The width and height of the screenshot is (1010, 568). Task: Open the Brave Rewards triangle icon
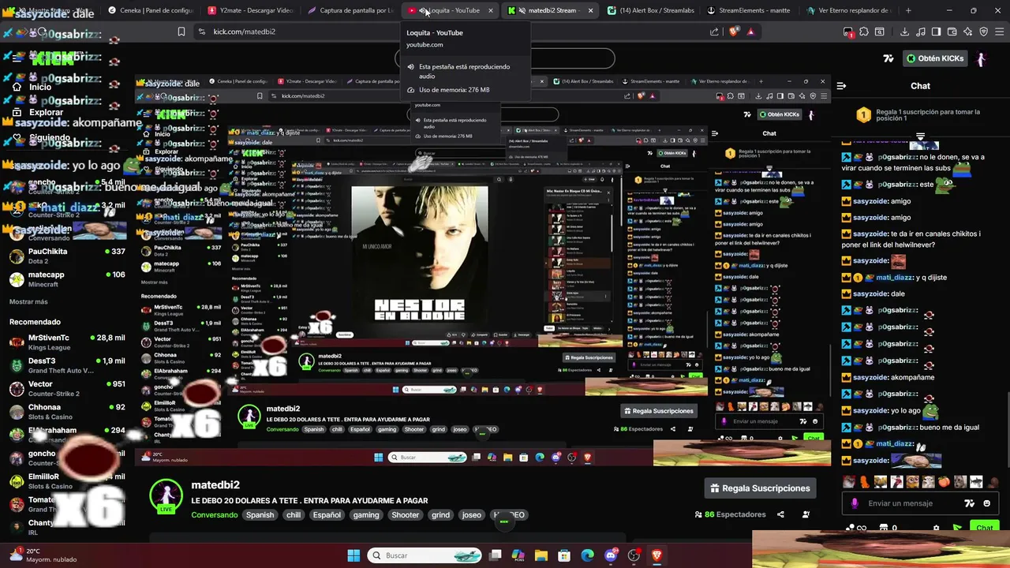tap(750, 32)
